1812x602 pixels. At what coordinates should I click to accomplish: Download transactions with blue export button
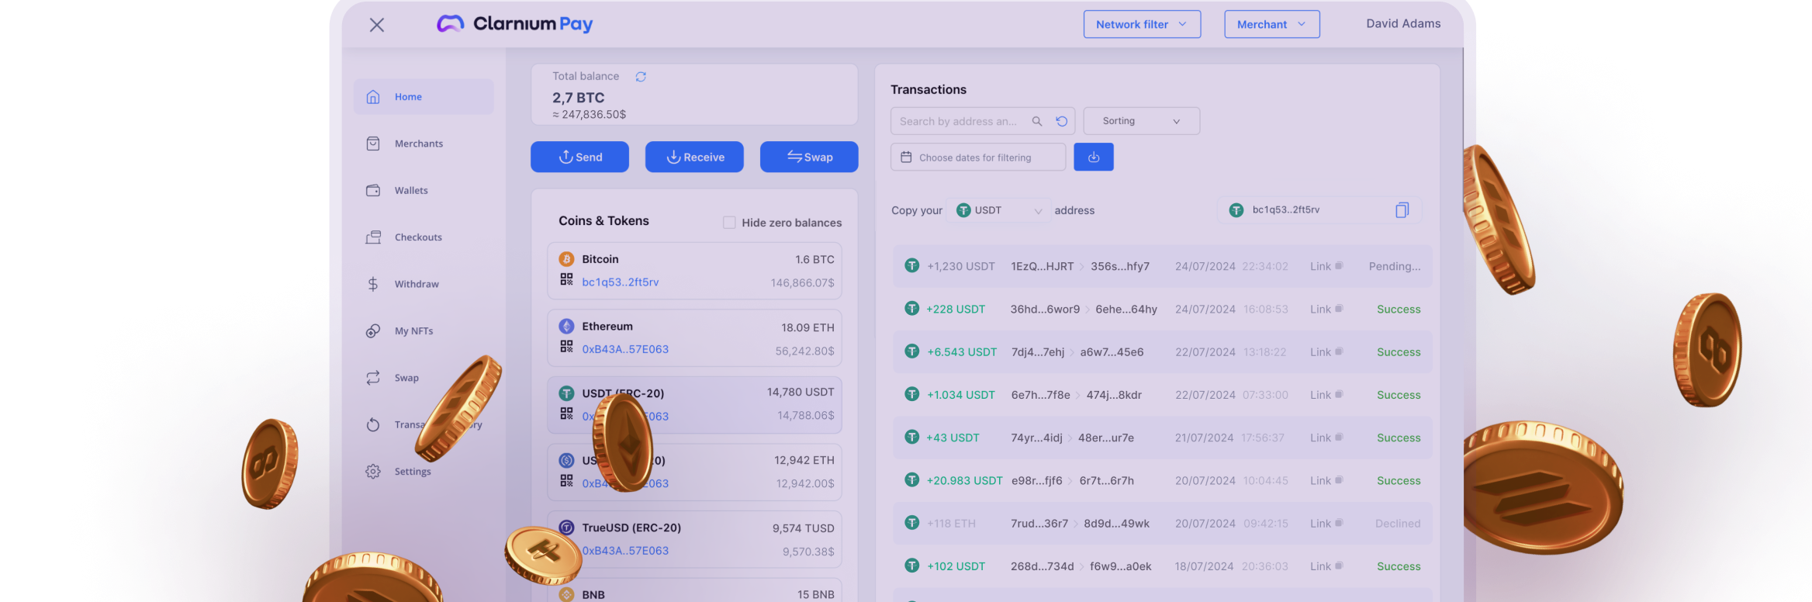pyautogui.click(x=1094, y=157)
